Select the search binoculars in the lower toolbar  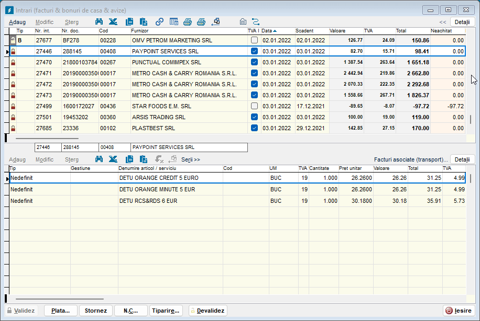pos(100,159)
